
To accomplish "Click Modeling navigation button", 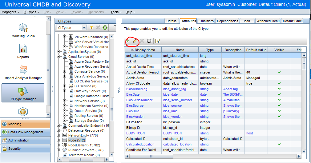I will [x=25, y=124].
